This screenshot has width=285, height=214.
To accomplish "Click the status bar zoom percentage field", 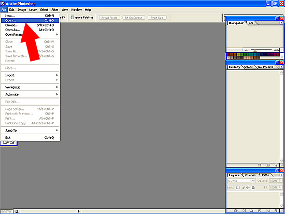I will click(x=7, y=211).
